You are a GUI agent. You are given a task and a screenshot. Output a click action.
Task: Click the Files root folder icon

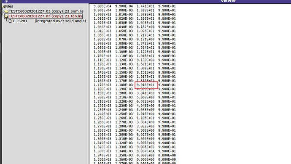[3, 6]
